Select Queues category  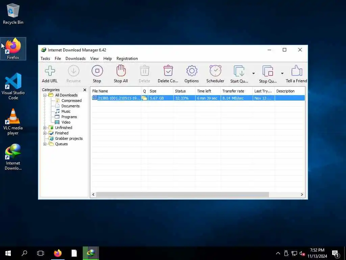coord(61,144)
